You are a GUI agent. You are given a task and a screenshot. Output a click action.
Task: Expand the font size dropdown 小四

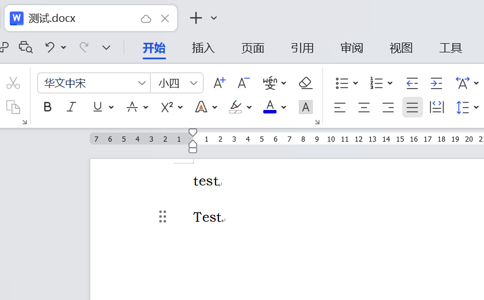click(194, 83)
